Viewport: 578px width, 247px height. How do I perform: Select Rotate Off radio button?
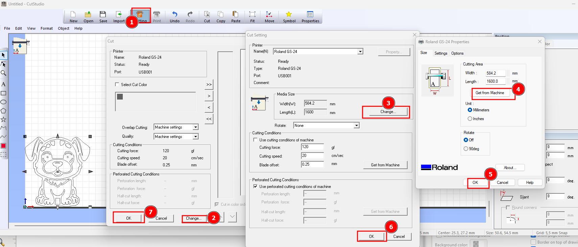coord(466,140)
